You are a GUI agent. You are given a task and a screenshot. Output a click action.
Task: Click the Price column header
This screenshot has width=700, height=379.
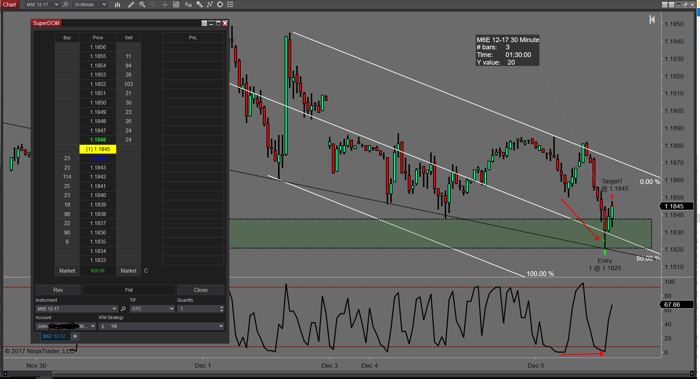click(98, 37)
